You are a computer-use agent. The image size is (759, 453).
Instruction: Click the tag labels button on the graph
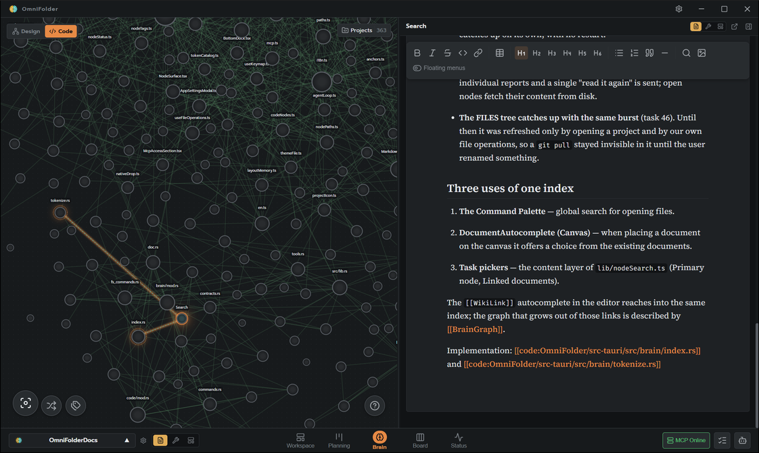tap(76, 406)
